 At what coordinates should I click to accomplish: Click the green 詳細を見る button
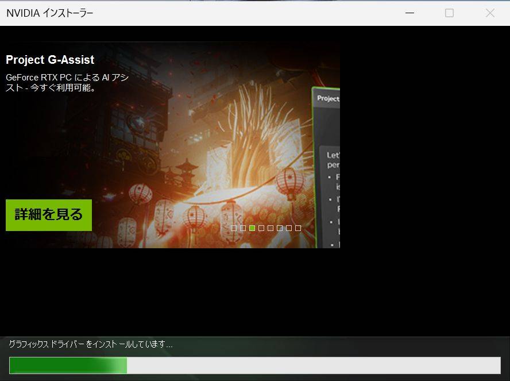click(49, 215)
